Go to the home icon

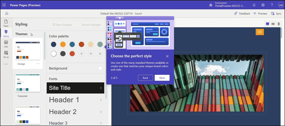tap(7, 14)
